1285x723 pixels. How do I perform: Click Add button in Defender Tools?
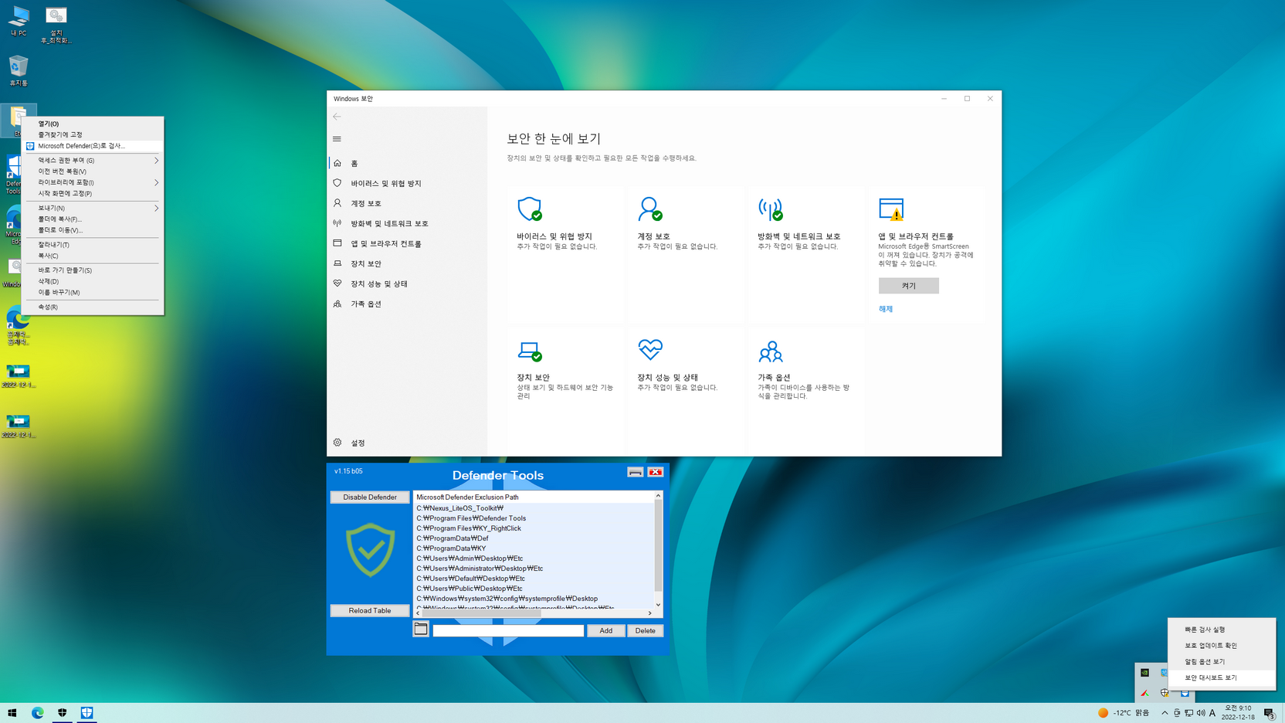[x=605, y=630]
